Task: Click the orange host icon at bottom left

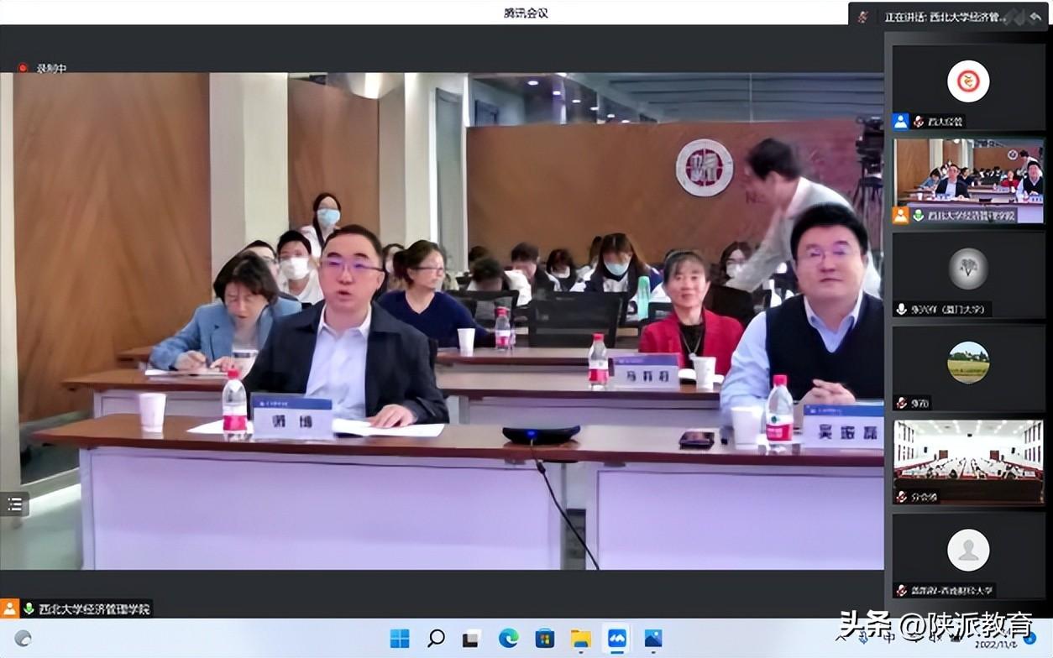Action: point(9,608)
